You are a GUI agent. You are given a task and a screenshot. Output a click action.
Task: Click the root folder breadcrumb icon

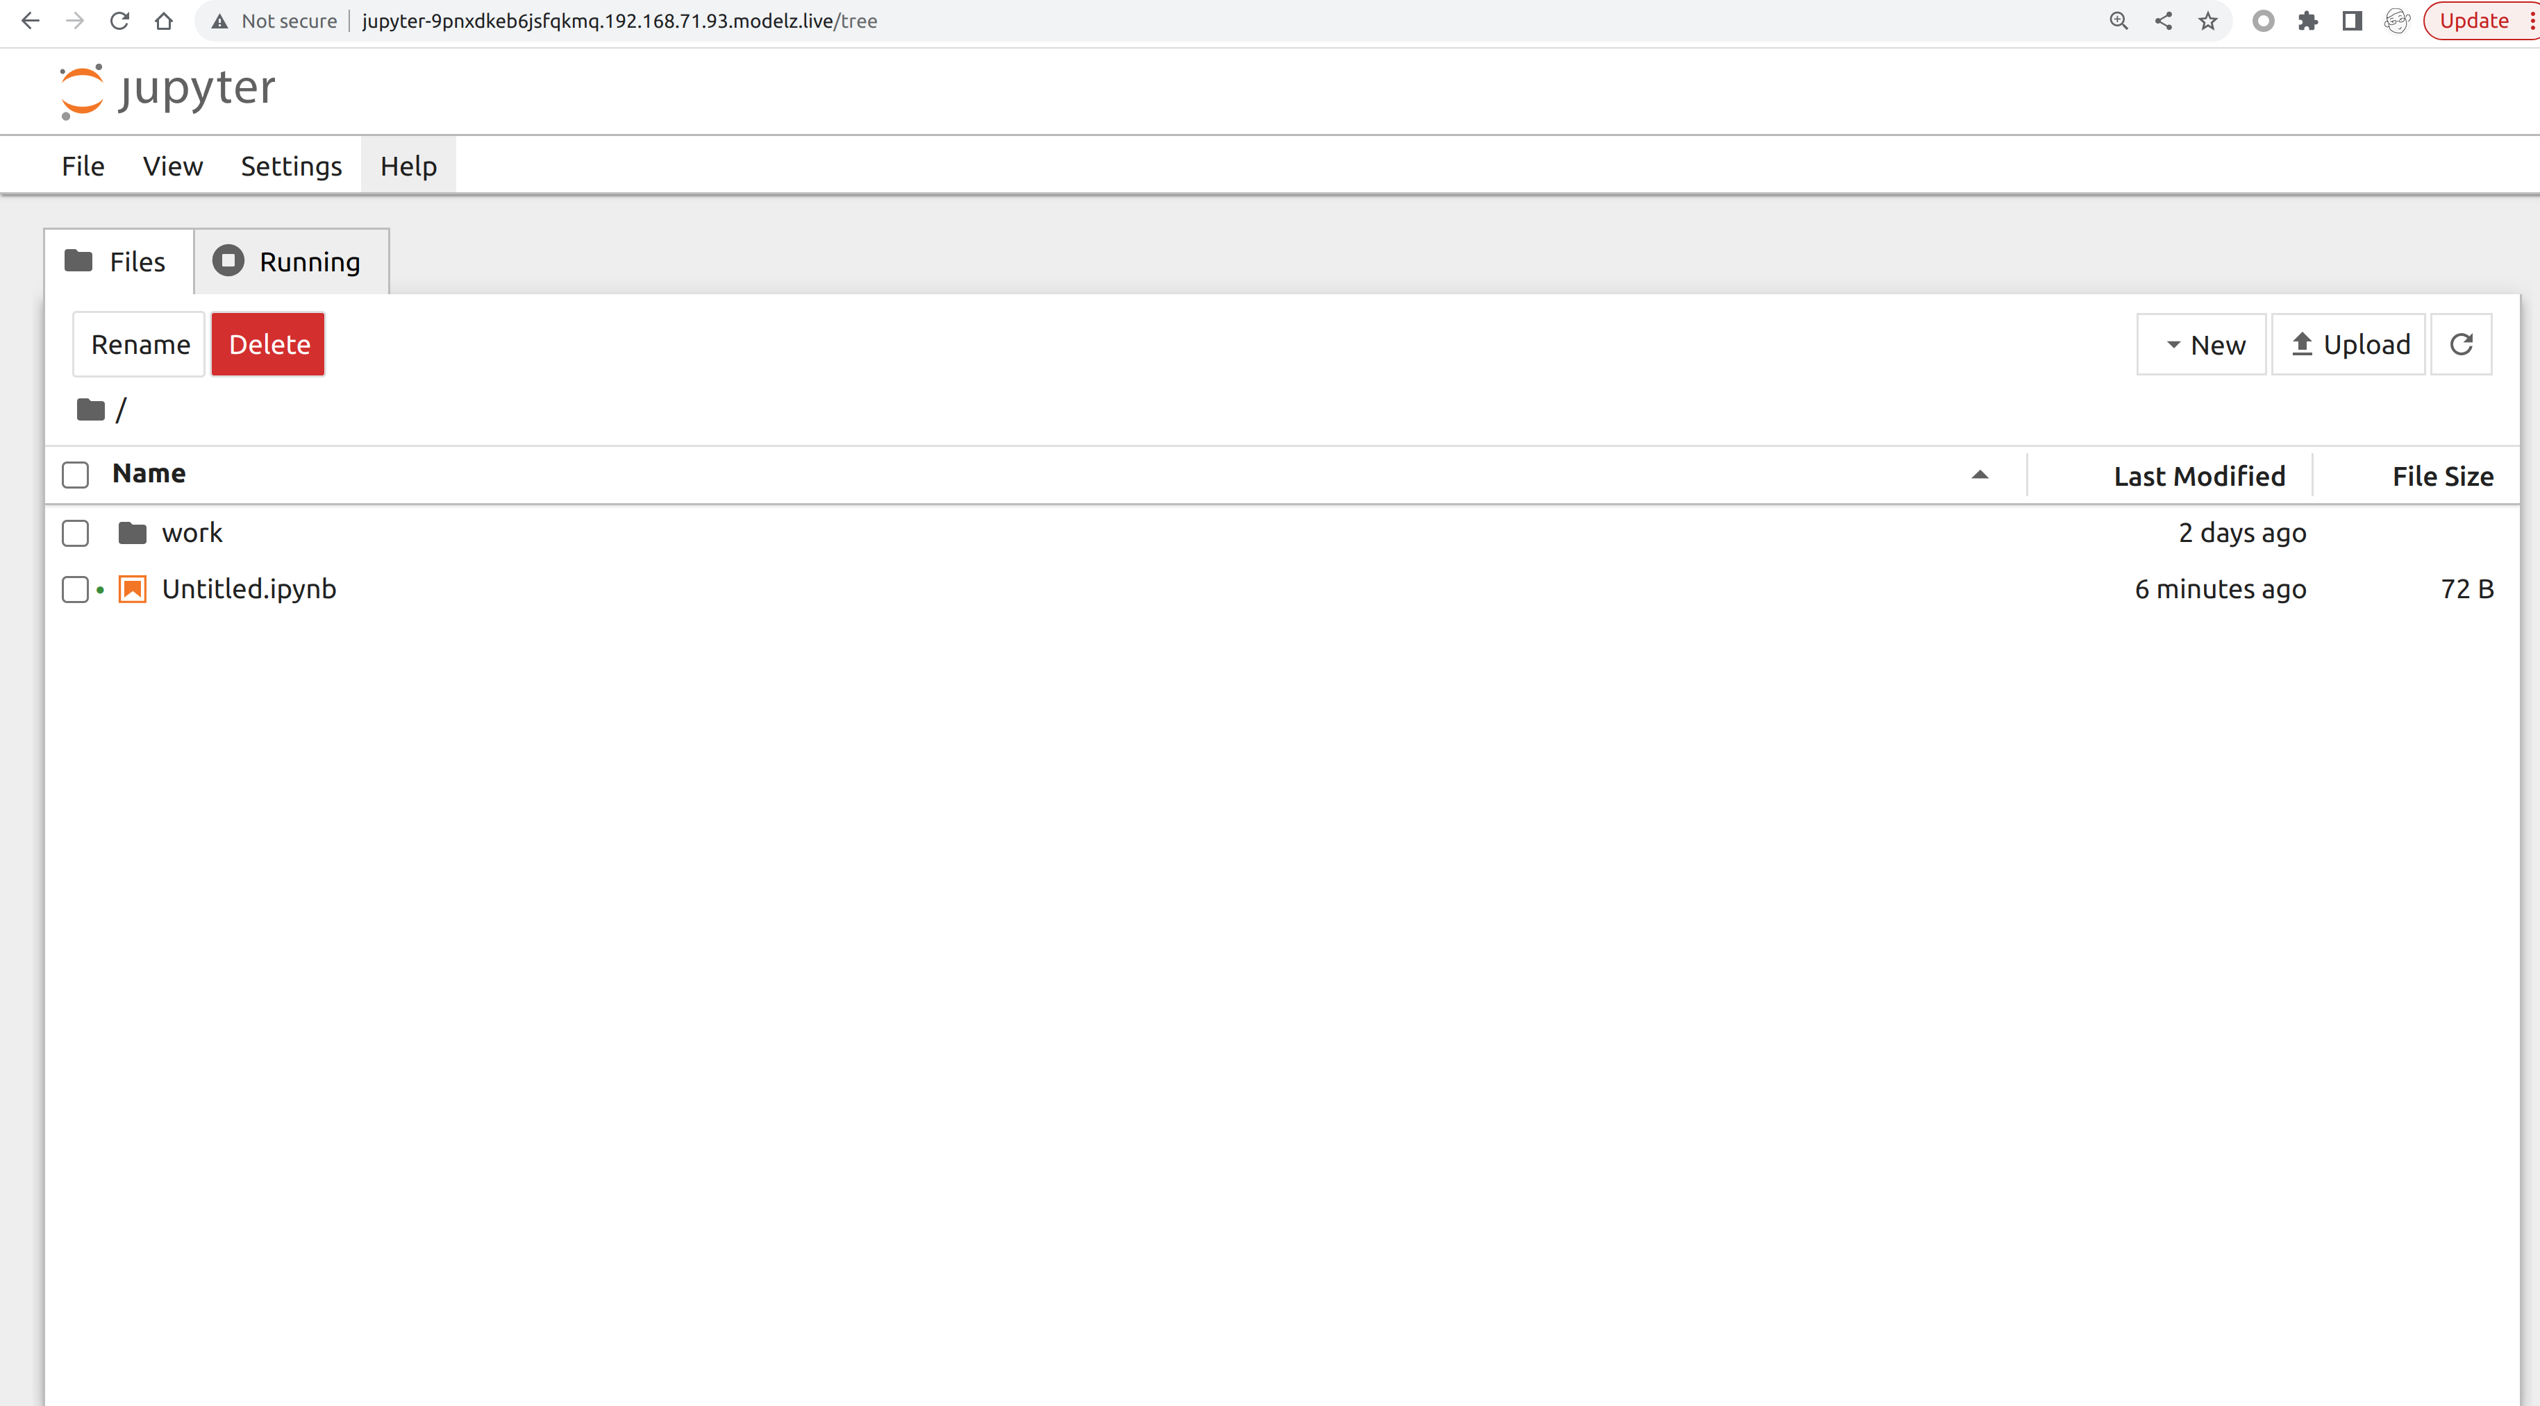(90, 409)
